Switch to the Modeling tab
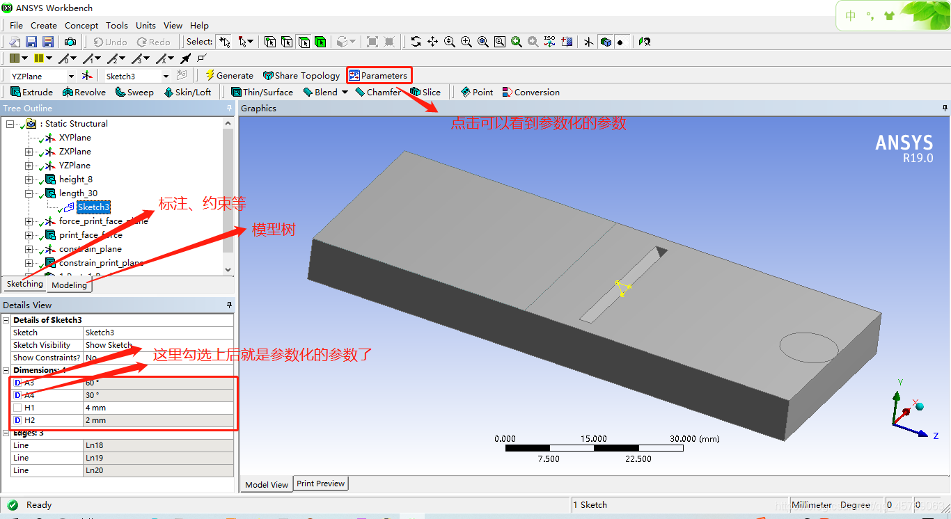This screenshot has width=951, height=519. tap(69, 285)
